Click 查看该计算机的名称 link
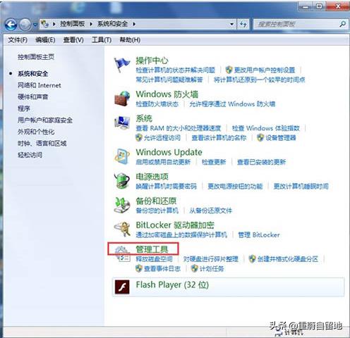The height and width of the screenshot is (338, 350). click(219, 138)
